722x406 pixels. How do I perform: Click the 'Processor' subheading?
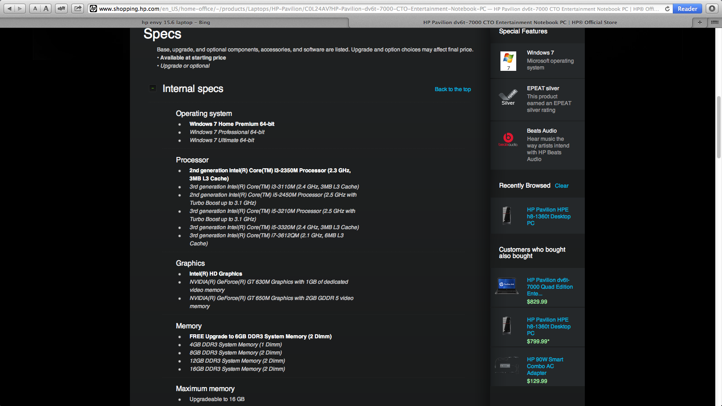point(192,160)
